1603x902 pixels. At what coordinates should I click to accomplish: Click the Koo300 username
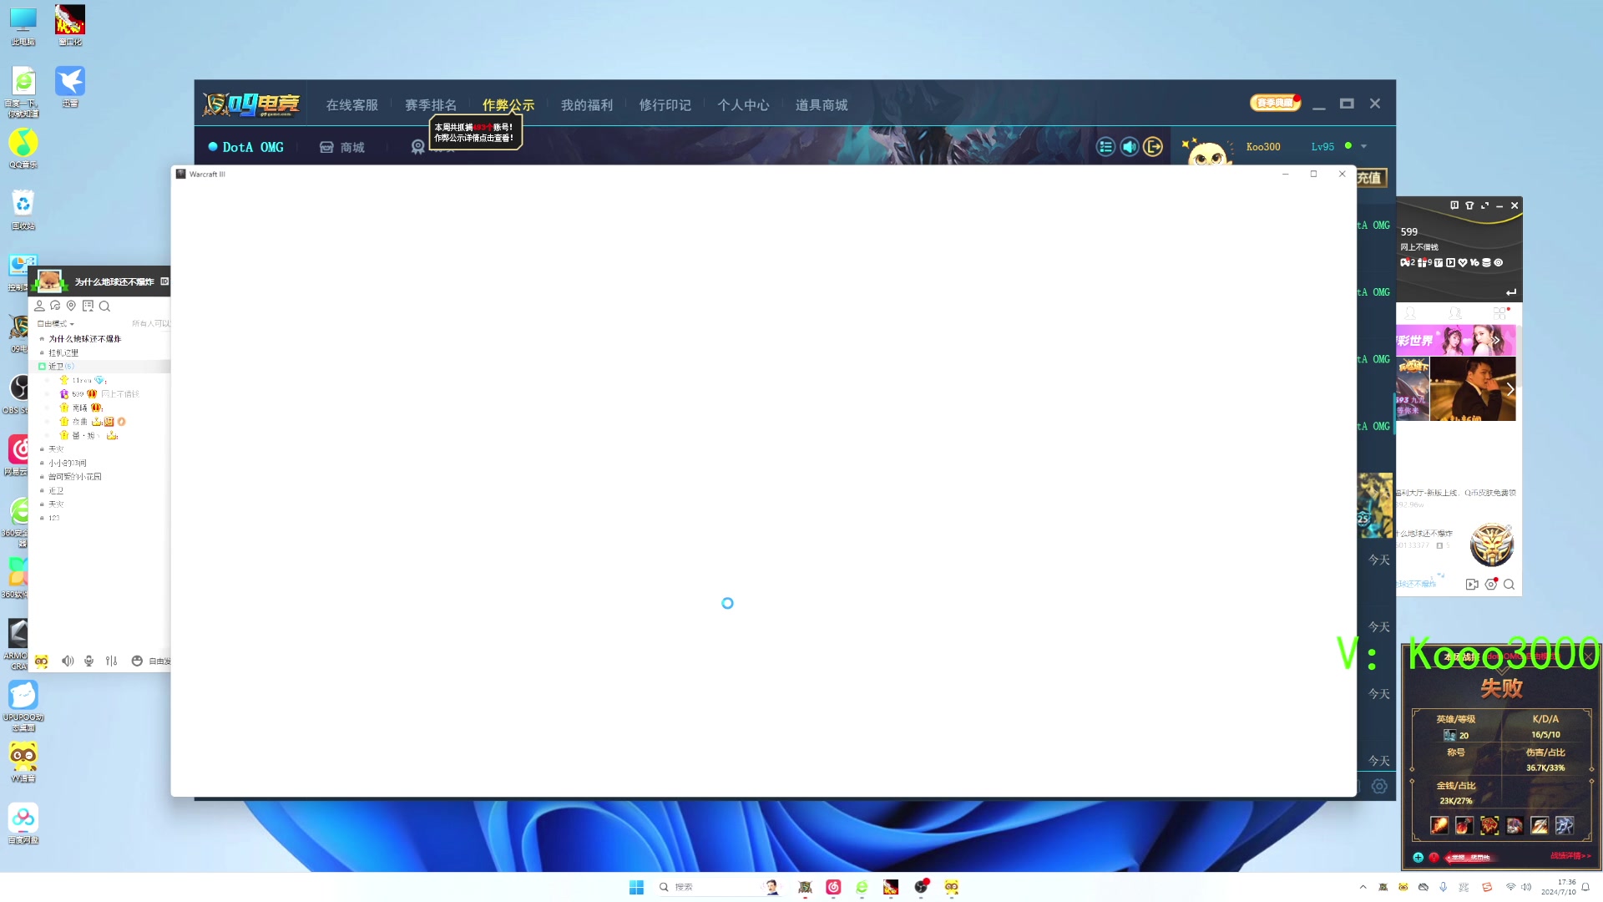coord(1262,146)
